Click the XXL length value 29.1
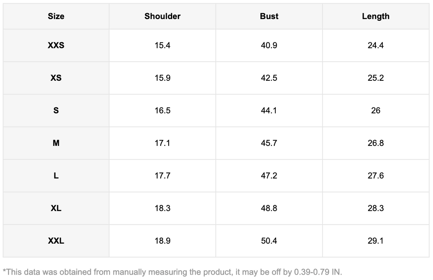This screenshot has height=280, width=433. (375, 241)
